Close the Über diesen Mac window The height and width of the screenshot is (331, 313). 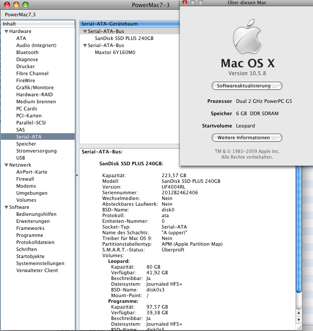(x=185, y=3)
